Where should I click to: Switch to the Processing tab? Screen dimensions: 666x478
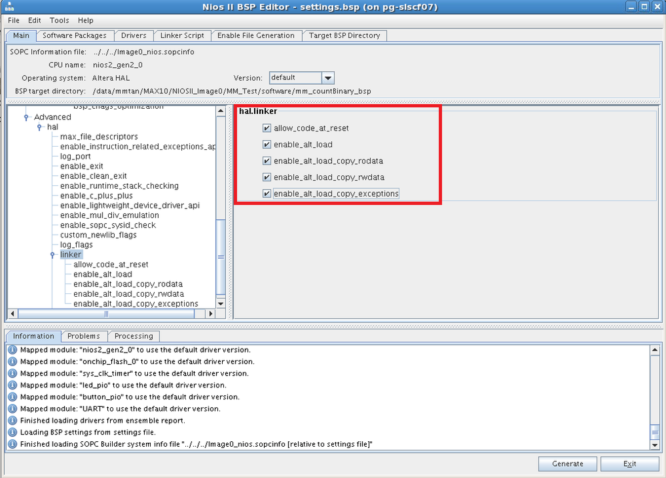[134, 336]
